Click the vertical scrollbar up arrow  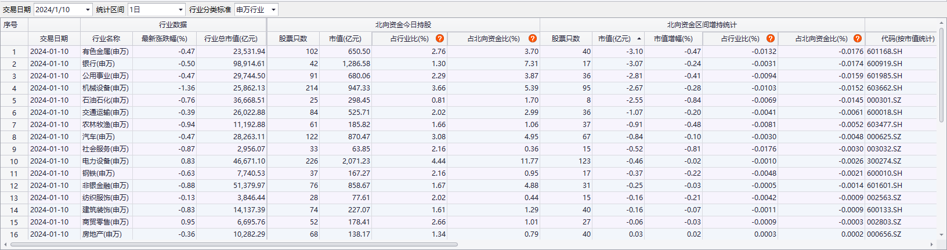tap(941, 23)
